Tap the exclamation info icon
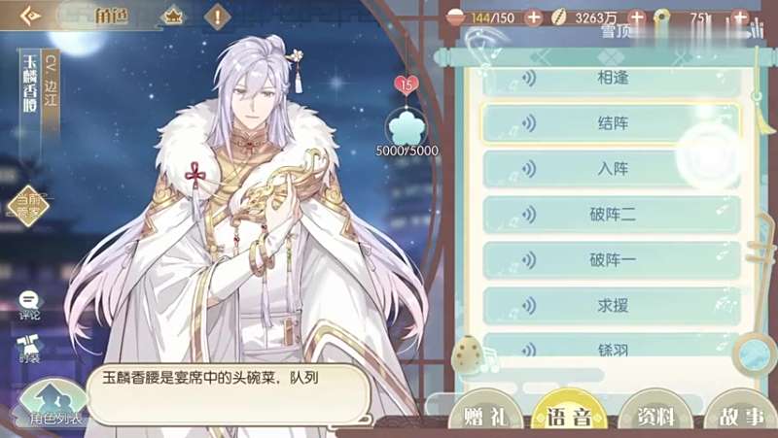 click(x=217, y=17)
